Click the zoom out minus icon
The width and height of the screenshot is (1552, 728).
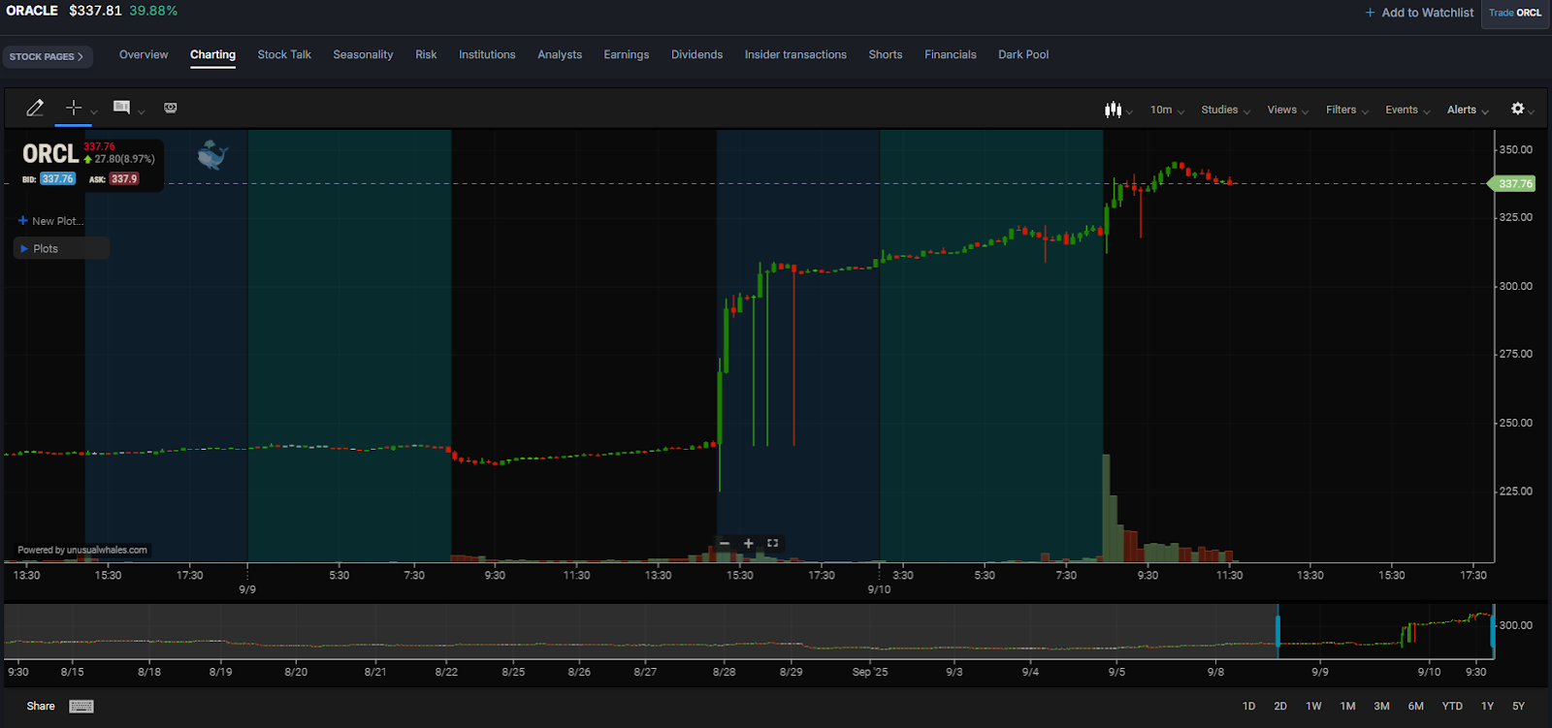(725, 544)
